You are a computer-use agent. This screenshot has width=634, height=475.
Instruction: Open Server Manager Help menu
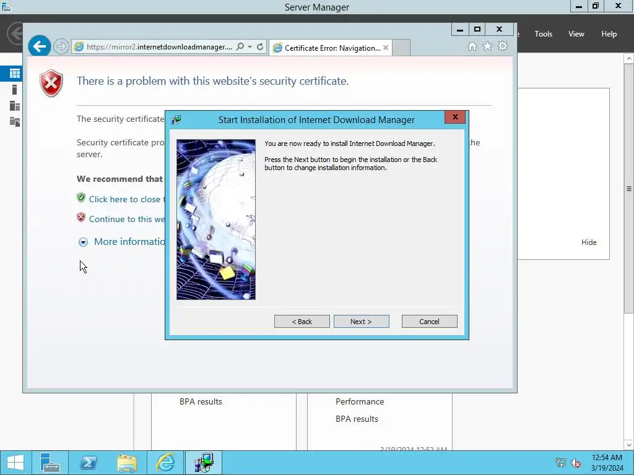[x=609, y=34]
